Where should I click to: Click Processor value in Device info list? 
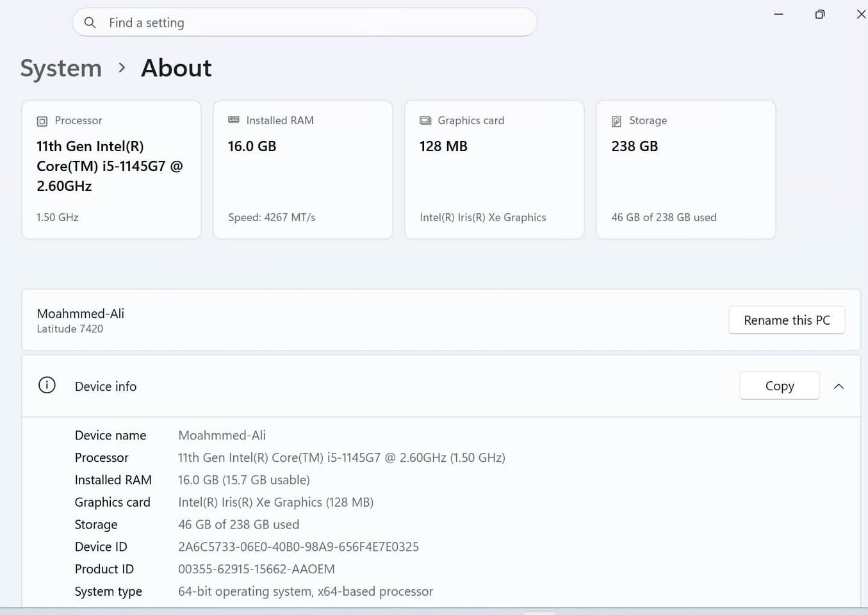(341, 457)
